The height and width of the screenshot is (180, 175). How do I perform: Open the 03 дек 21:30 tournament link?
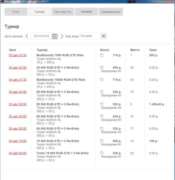pos(18,80)
